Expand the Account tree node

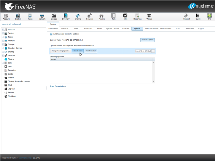tap(3, 30)
